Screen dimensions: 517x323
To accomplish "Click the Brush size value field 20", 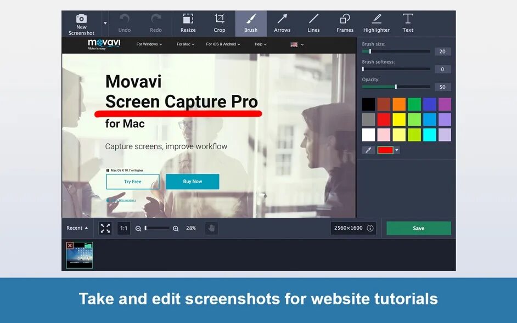I will click(442, 52).
